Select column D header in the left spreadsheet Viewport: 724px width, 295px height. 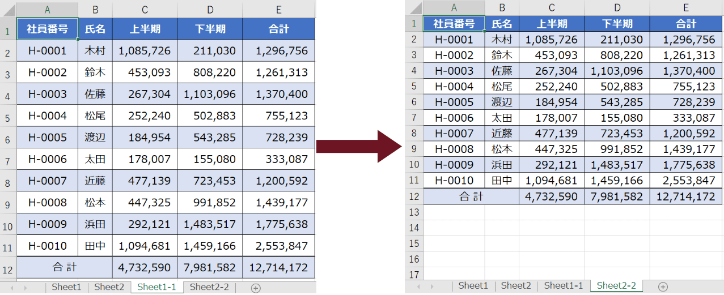point(210,10)
